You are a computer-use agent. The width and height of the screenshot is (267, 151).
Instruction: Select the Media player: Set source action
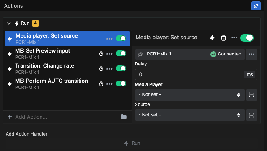[x=67, y=39]
